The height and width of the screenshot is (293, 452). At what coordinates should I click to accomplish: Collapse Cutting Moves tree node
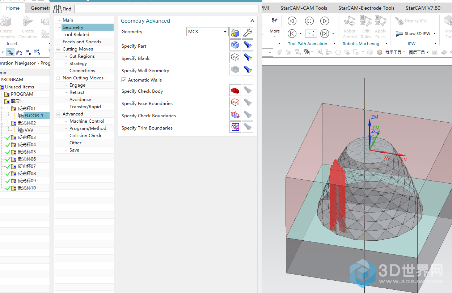[59, 49]
